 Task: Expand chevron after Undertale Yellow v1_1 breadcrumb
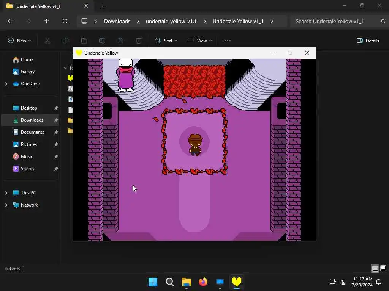coord(272,21)
